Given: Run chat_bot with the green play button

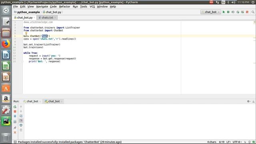Looking at the screenshot, I should point(224,12).
